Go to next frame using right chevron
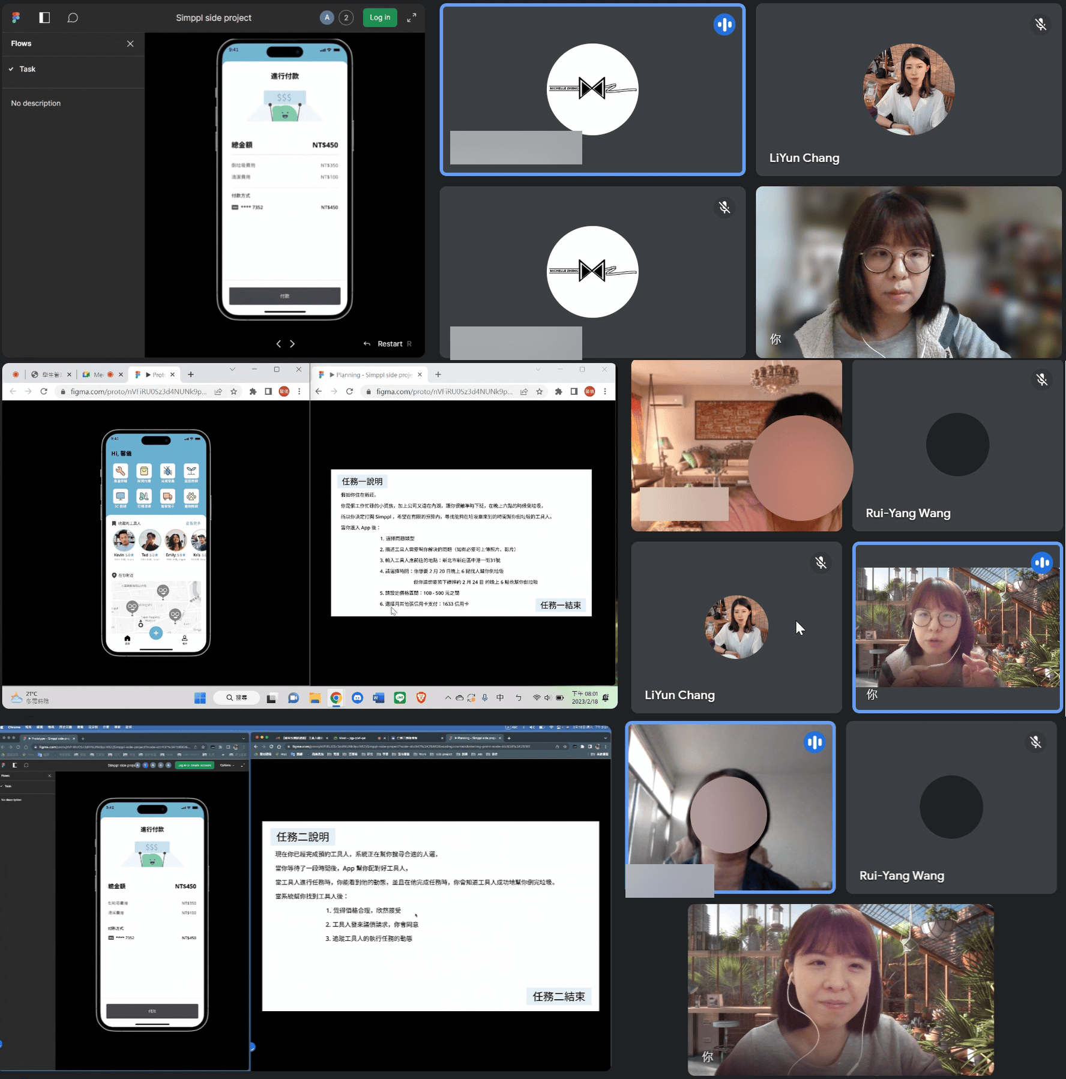Screen dimensions: 1066x1079 (292, 344)
